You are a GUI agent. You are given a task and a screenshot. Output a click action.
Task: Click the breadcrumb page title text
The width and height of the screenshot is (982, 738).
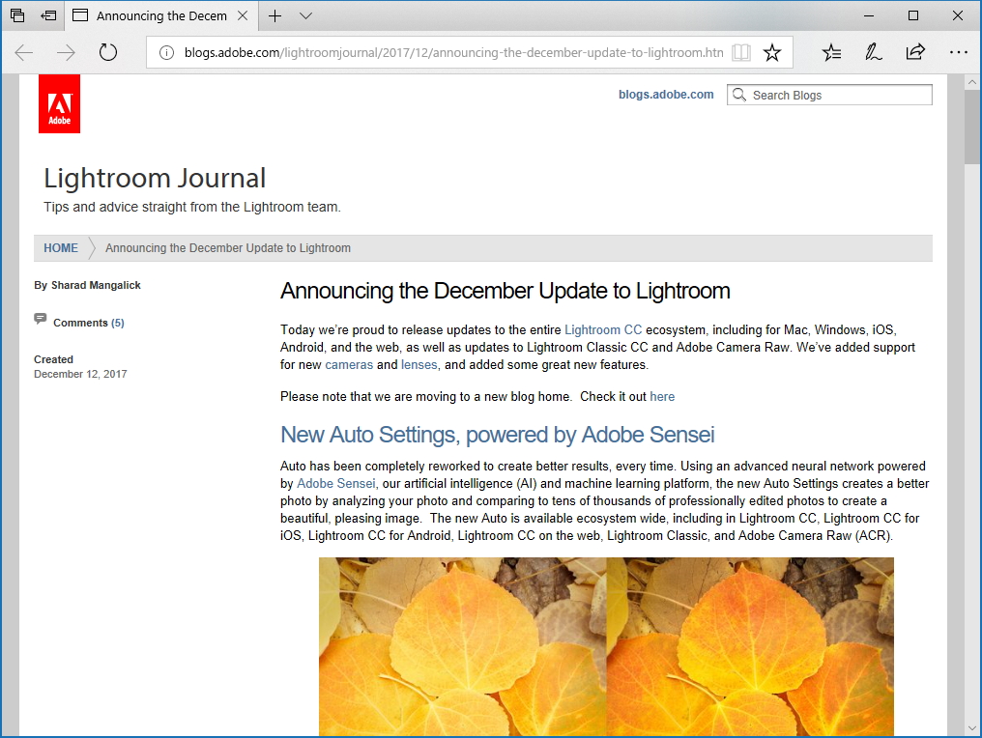click(x=228, y=248)
